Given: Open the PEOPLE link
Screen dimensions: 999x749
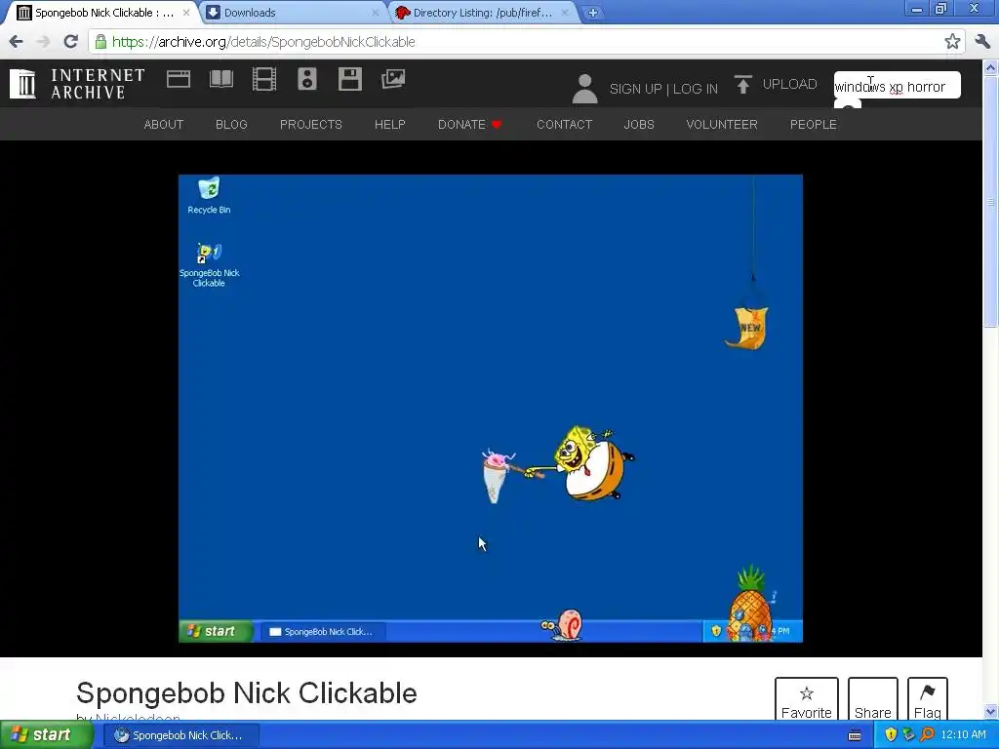Looking at the screenshot, I should point(814,124).
